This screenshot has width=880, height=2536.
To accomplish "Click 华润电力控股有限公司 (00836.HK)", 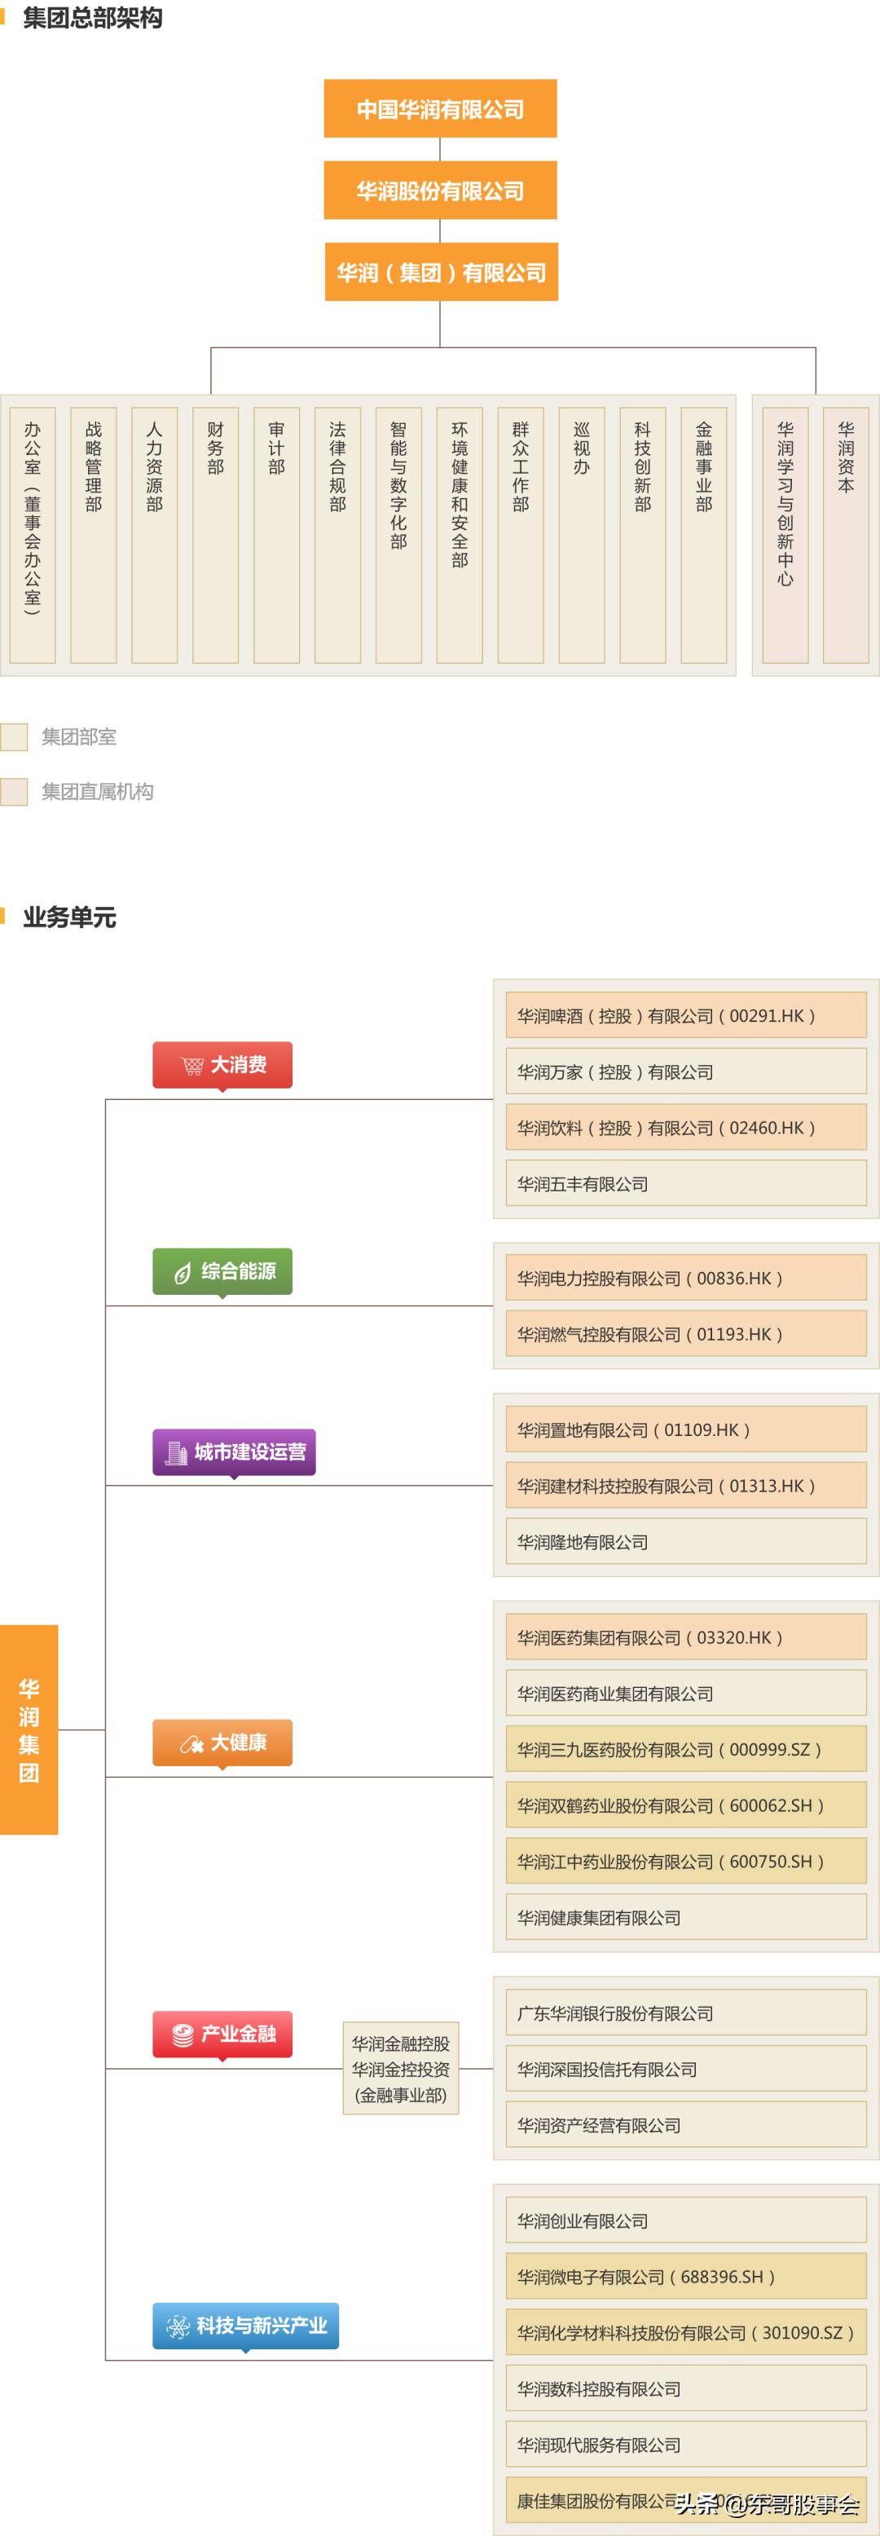I will tap(685, 1278).
